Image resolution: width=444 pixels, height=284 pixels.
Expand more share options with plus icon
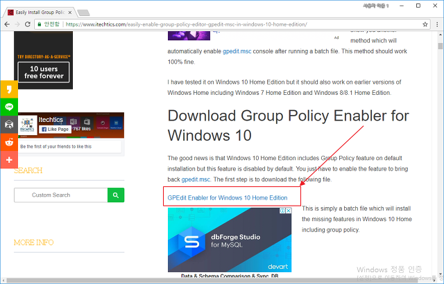point(9,159)
